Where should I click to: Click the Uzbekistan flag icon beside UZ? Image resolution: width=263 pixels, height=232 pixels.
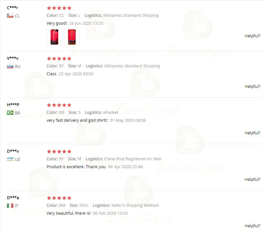(10, 159)
